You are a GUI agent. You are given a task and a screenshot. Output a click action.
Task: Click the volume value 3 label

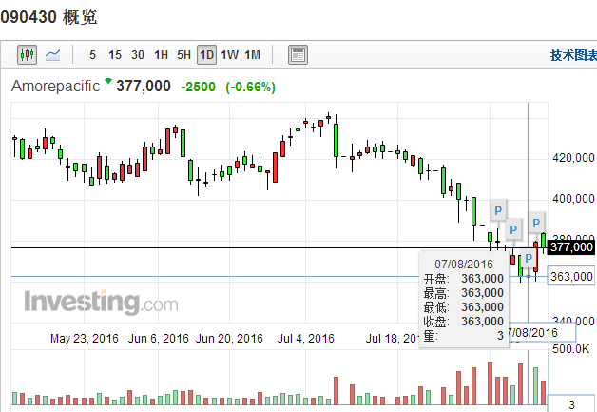(x=571, y=404)
